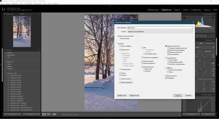This screenshot has height=119, width=219.
Task: Toggle the shadow clipping indicator in the histogram
Action: (x=184, y=18)
